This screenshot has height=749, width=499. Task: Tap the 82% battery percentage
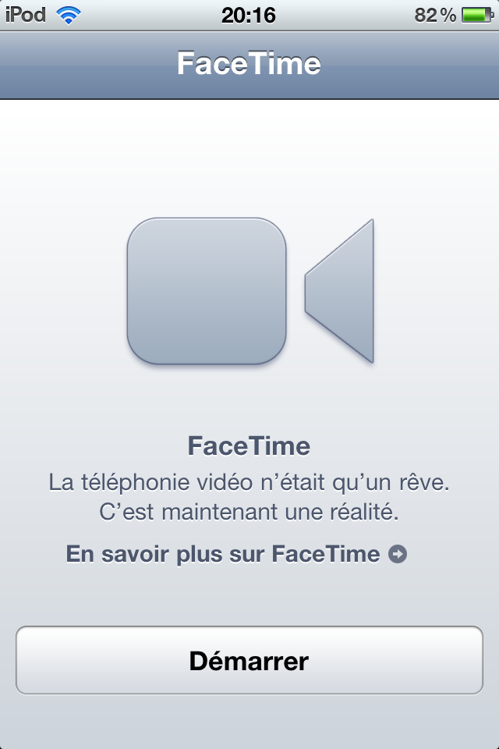pyautogui.click(x=435, y=15)
